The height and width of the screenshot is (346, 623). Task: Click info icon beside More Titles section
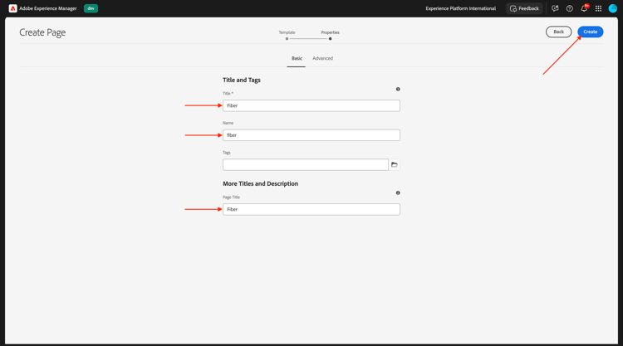[x=398, y=192]
